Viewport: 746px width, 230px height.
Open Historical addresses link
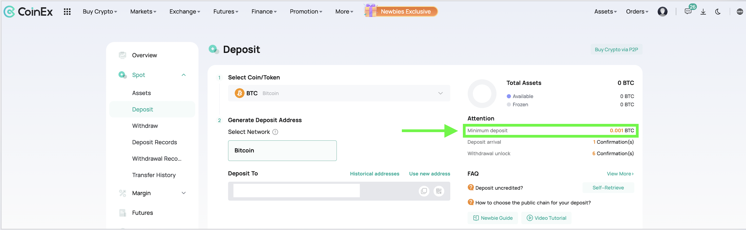tap(375, 174)
